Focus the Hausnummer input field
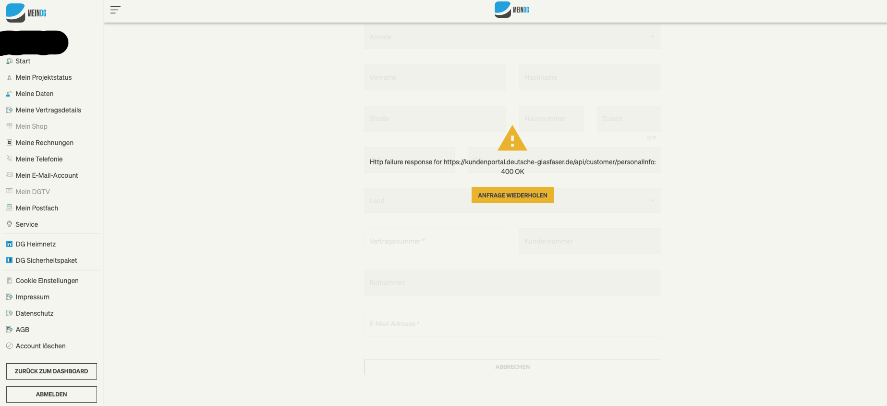The height and width of the screenshot is (406, 887). pos(551,119)
